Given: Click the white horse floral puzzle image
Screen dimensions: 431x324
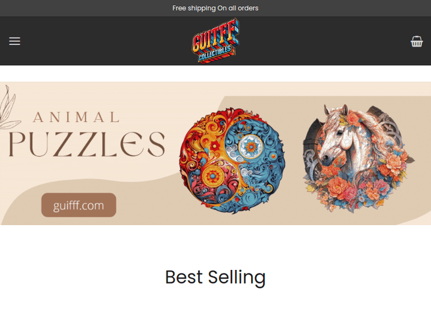Looking at the screenshot, I should point(358,159).
